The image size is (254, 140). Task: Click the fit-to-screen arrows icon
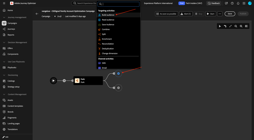tap(230, 26)
